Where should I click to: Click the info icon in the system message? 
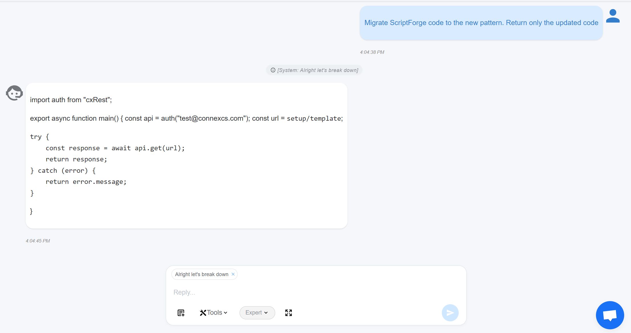tap(273, 70)
